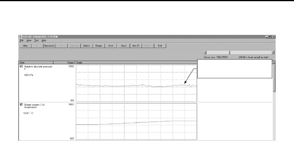This screenshot has width=294, height=141.
Task: Click the manifold pressure graph plot
Action: [136, 83]
